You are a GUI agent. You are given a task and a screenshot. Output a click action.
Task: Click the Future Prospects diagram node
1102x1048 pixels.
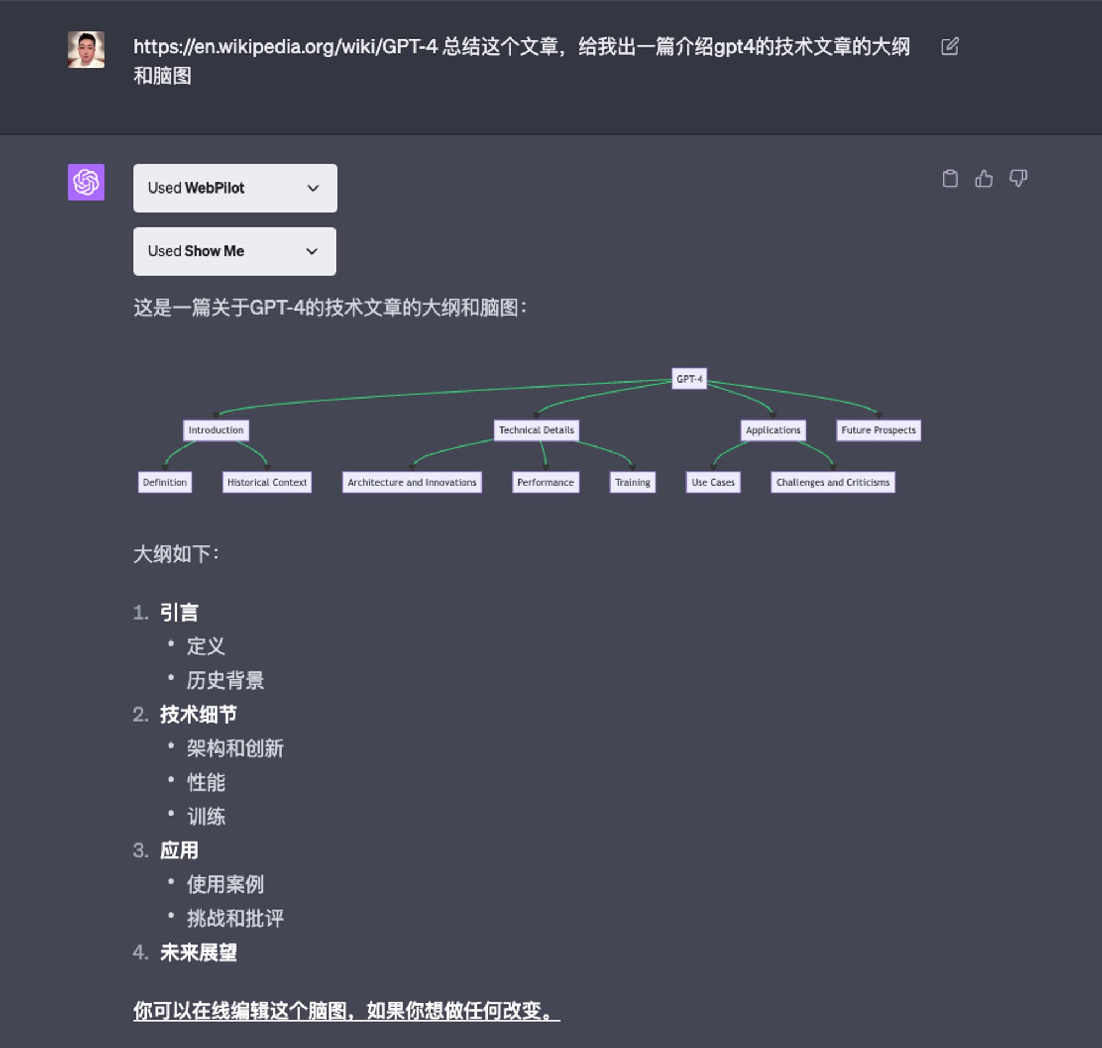pos(878,430)
